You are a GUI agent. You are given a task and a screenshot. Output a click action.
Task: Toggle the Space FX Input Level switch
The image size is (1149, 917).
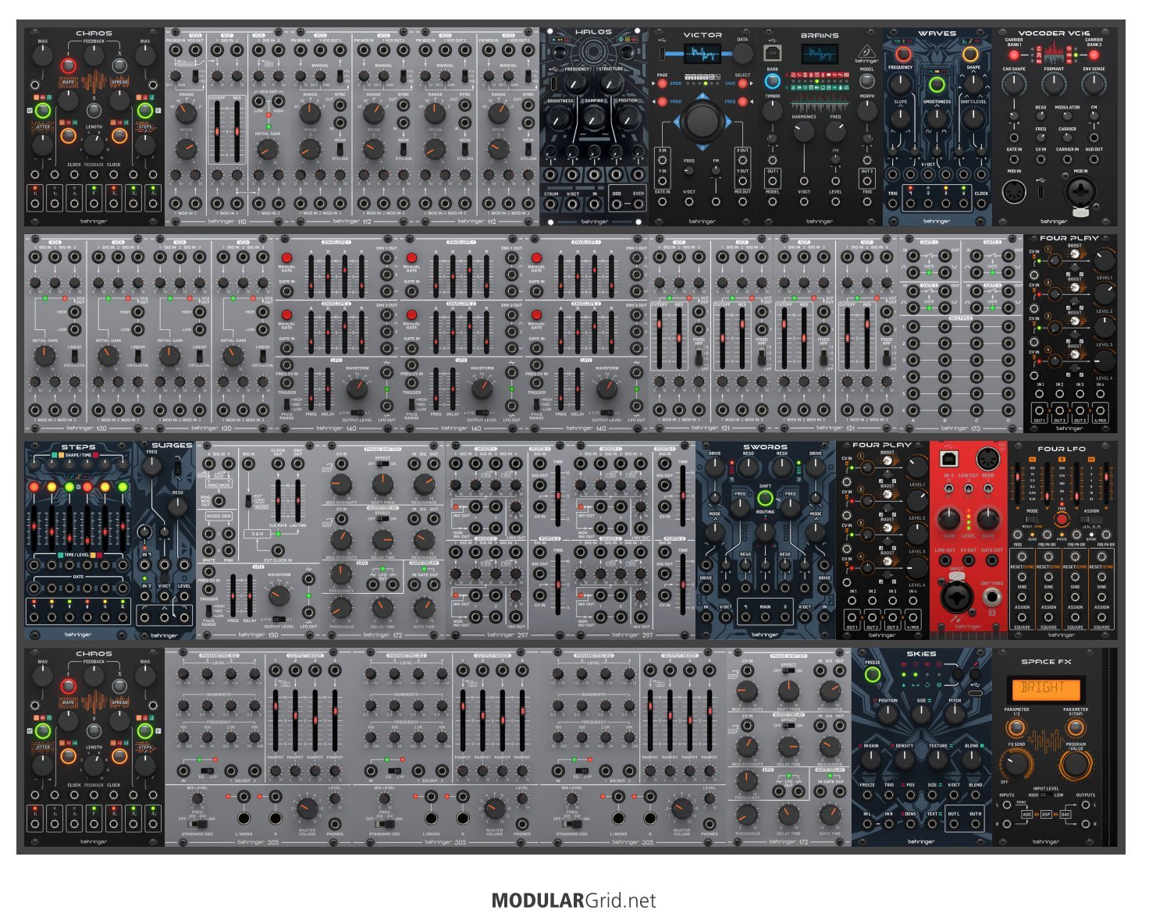(x=1046, y=796)
